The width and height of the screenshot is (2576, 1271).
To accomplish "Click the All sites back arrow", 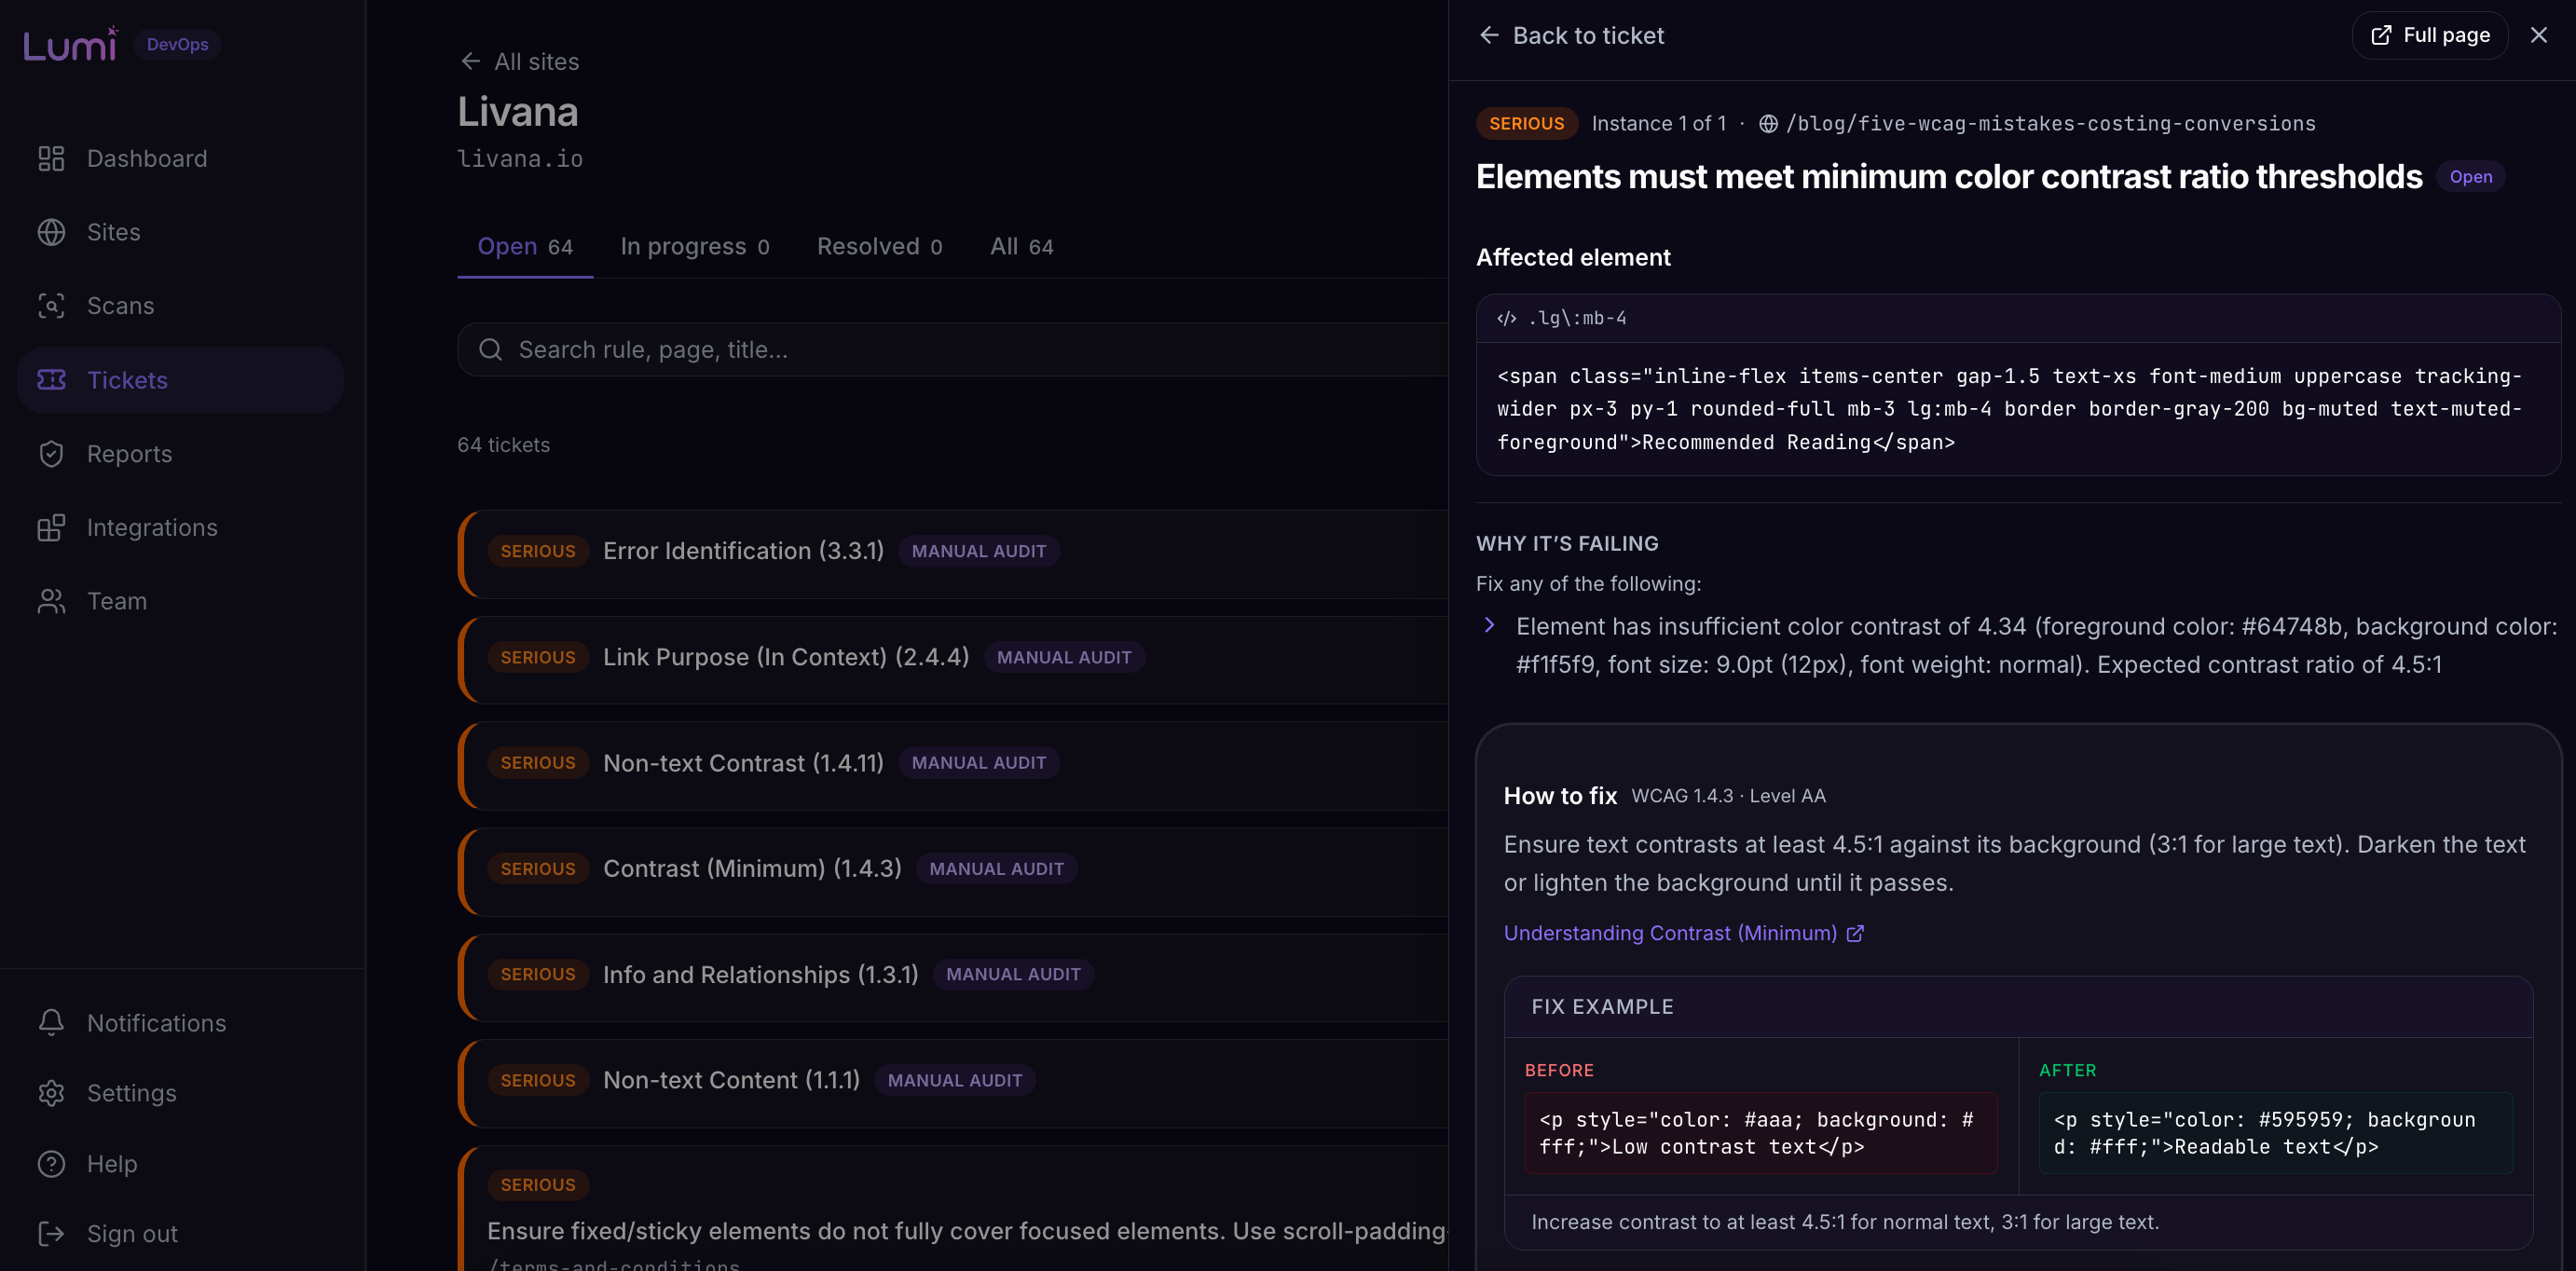I will (x=470, y=61).
